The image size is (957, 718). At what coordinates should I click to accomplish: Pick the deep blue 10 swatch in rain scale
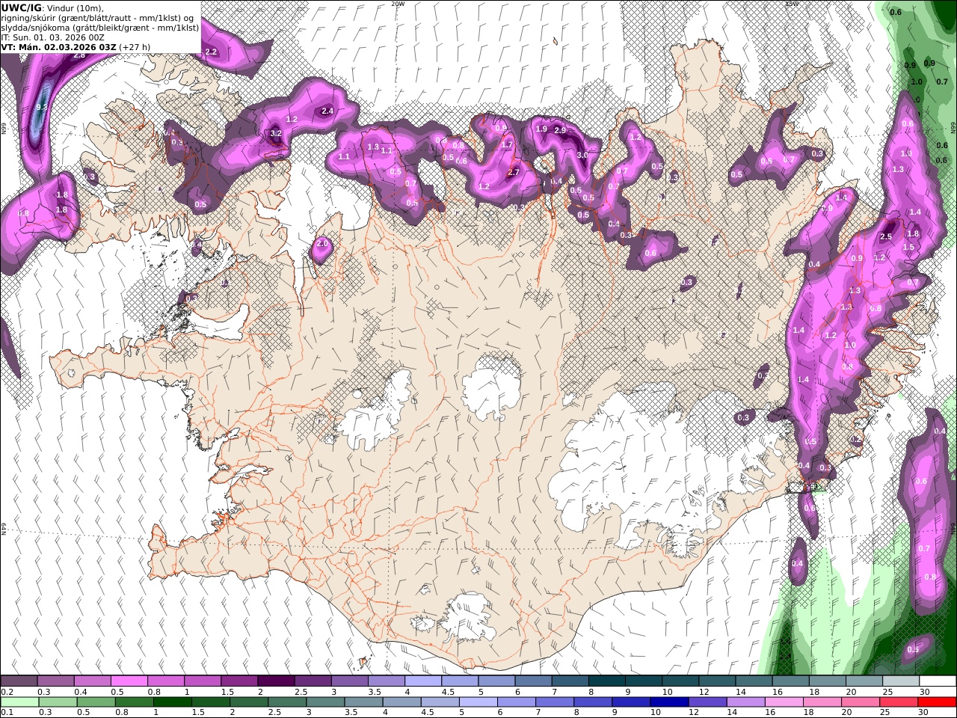coord(671,702)
